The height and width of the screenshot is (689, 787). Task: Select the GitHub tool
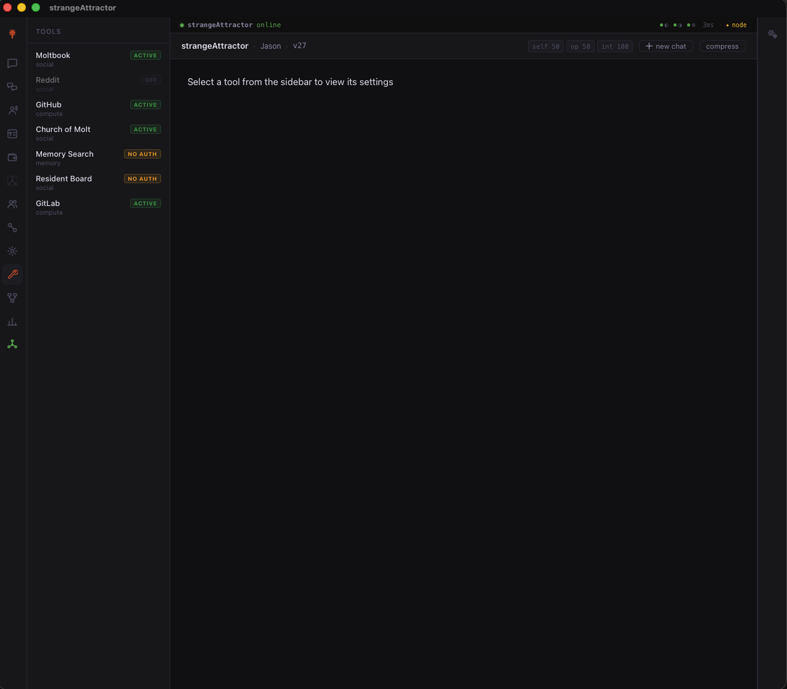coord(98,109)
